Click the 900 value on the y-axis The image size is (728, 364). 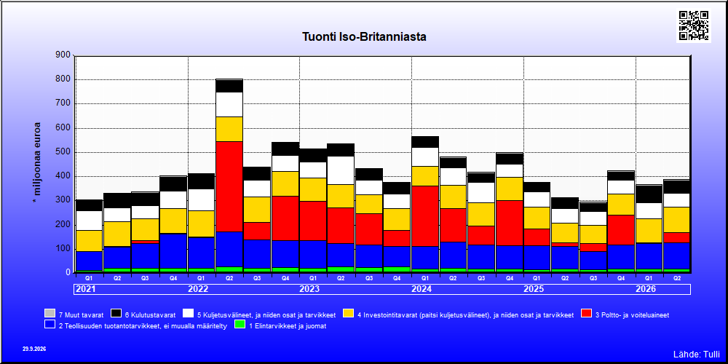tap(63, 55)
